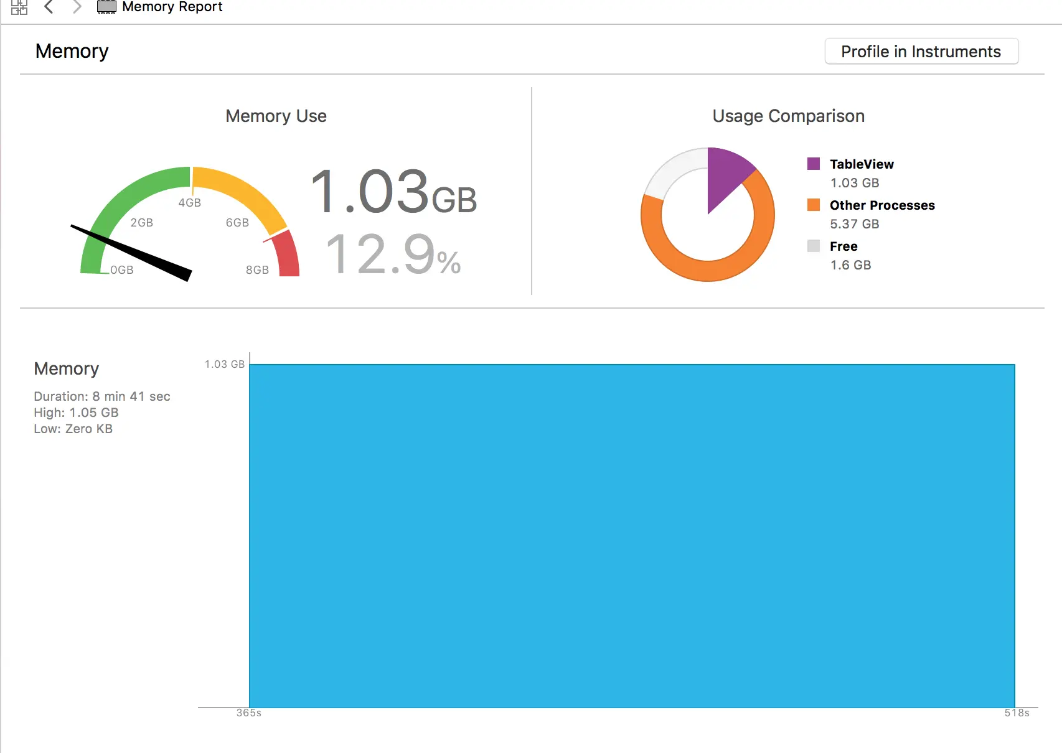Viewport: 1062px width, 753px height.
Task: Select the Other Processes legend label
Action: point(882,205)
